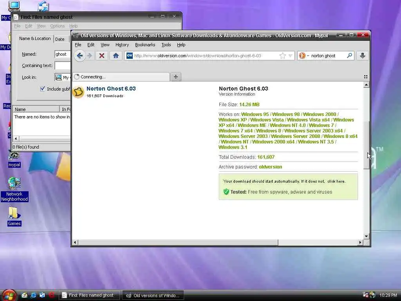Switch to Old versions of Windo... taskbar button
This screenshot has height=301, width=401.
(x=153, y=296)
